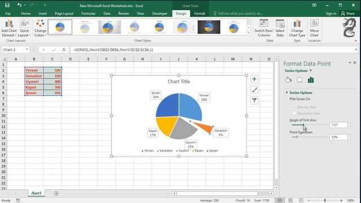This screenshot has height=203, width=361.
Task: Click Point Explosion value field
Action: coord(338,137)
